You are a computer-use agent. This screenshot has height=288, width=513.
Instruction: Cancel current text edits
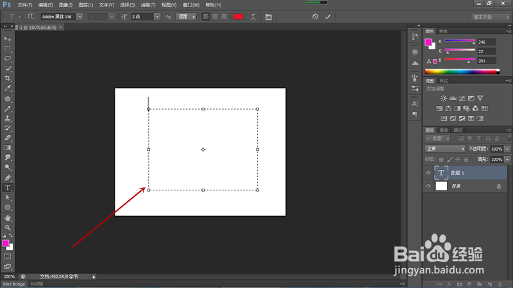pos(315,17)
